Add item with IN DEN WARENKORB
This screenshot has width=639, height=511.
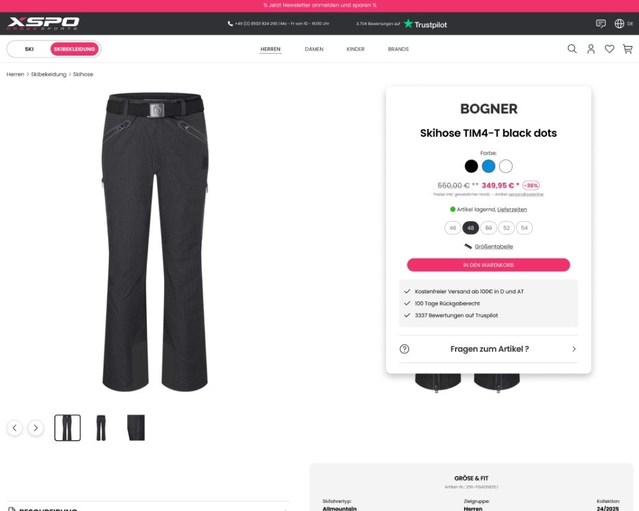(x=488, y=265)
